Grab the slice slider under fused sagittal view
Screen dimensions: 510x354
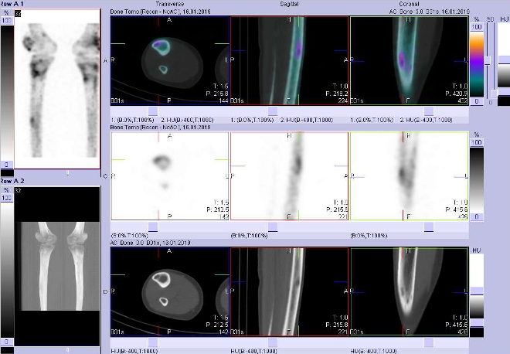[273, 111]
